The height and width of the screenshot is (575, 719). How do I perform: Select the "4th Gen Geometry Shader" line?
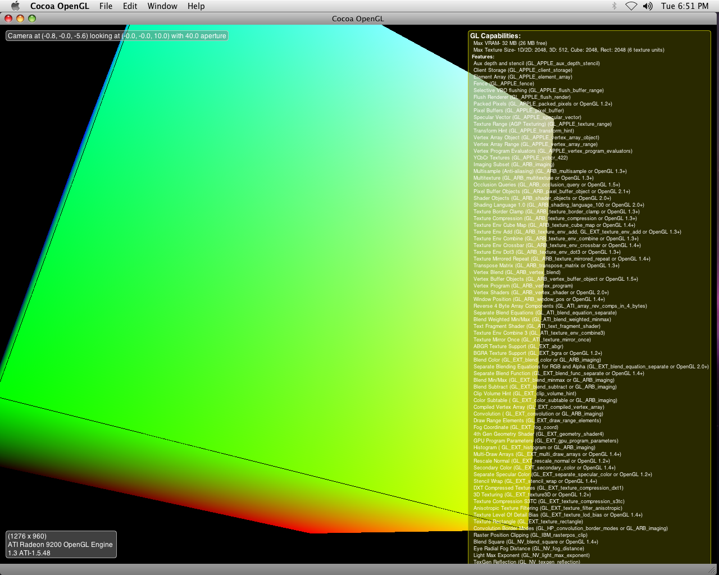point(538,434)
